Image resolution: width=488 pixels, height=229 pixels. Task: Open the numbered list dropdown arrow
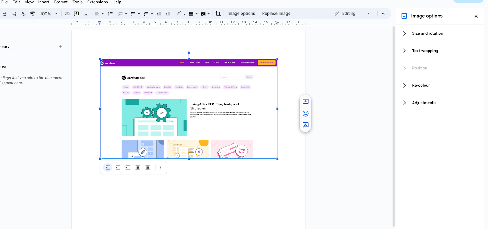[152, 14]
